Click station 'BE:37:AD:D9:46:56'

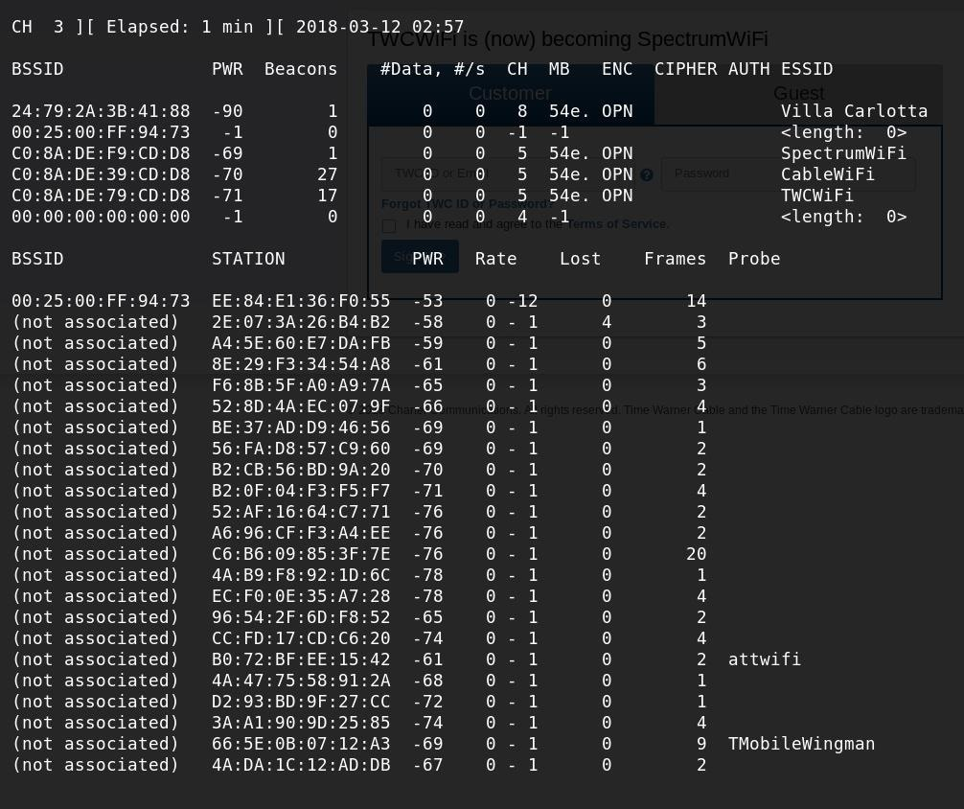[x=301, y=428]
